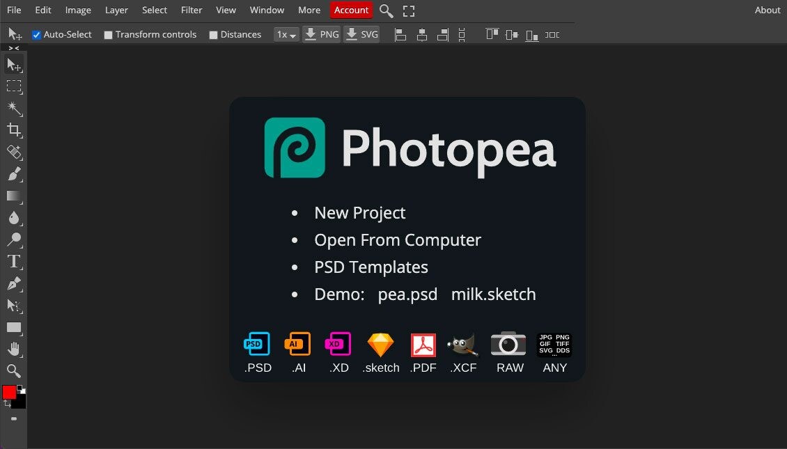The image size is (787, 449).
Task: Open the Select menu
Action: (155, 10)
